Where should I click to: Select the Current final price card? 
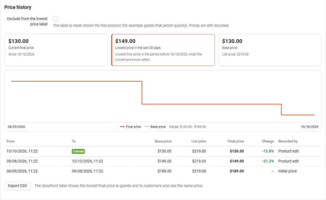click(56, 50)
